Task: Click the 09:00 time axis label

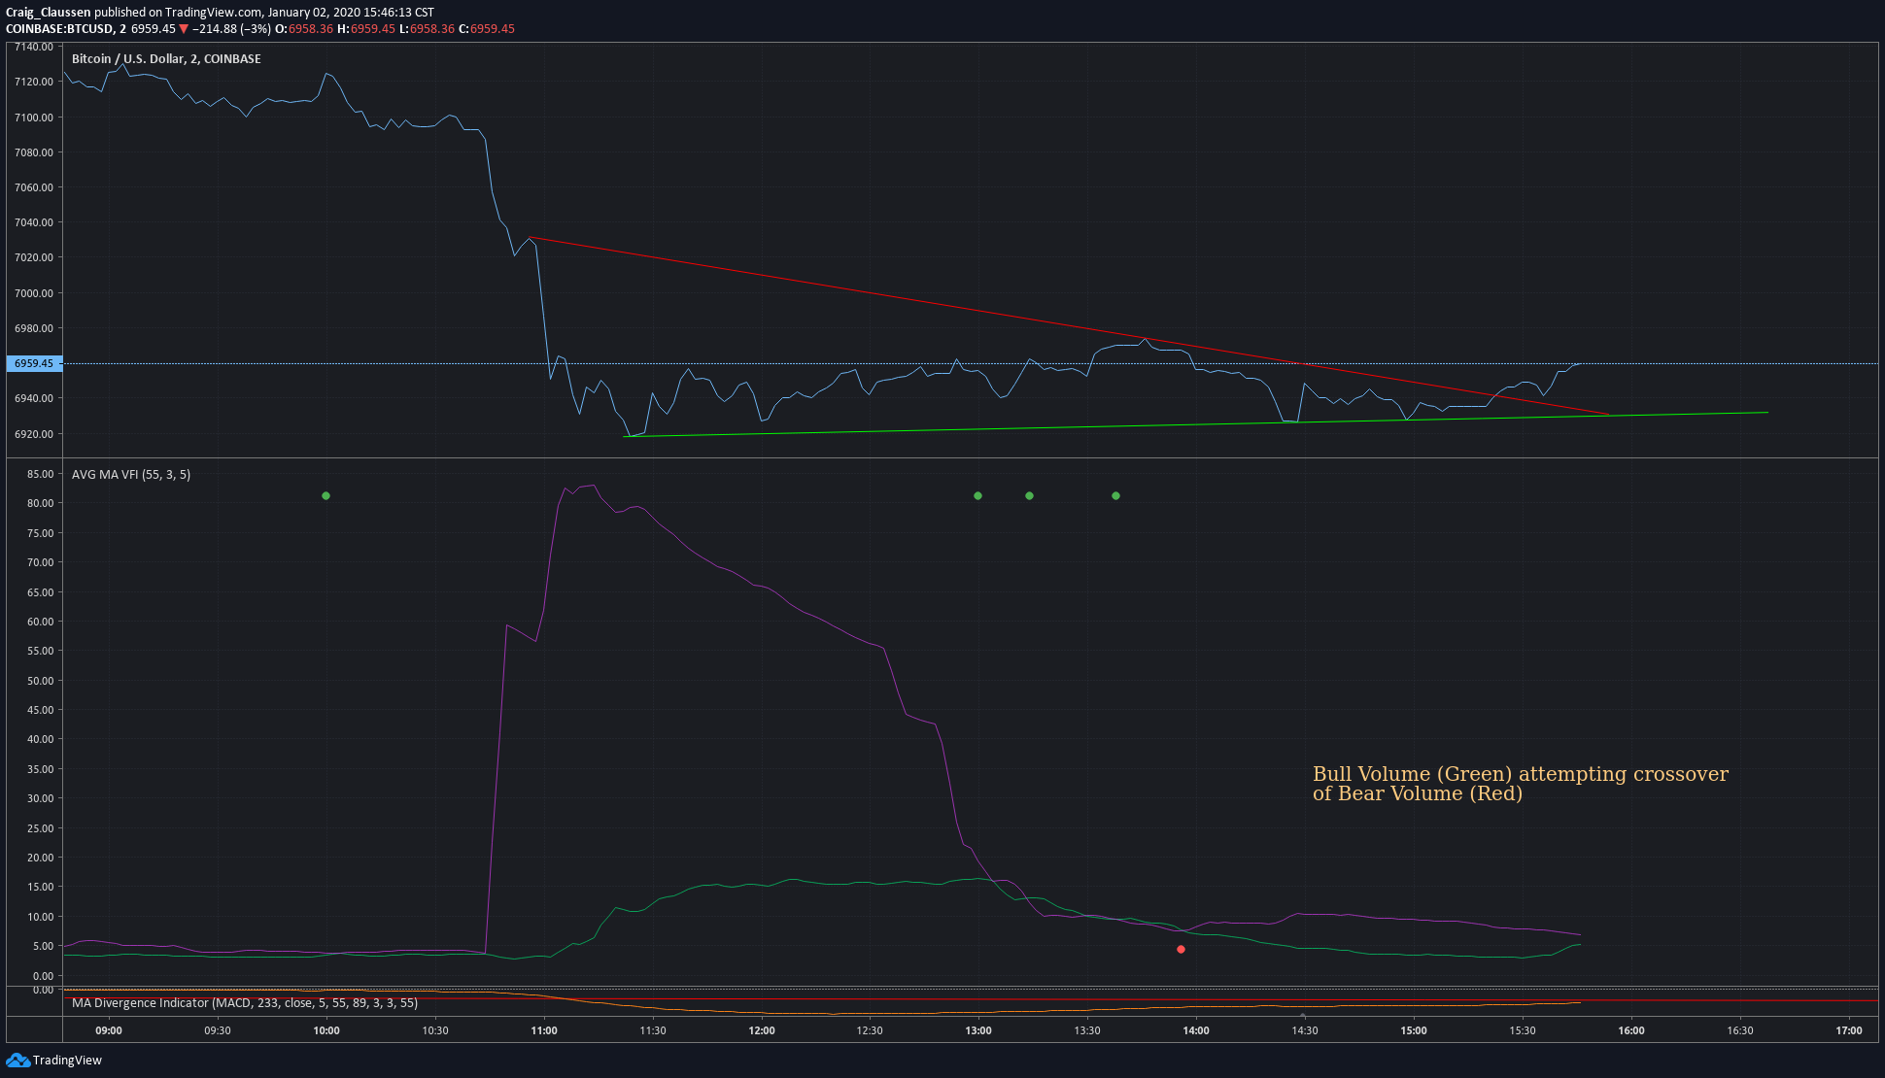Action: (109, 1030)
